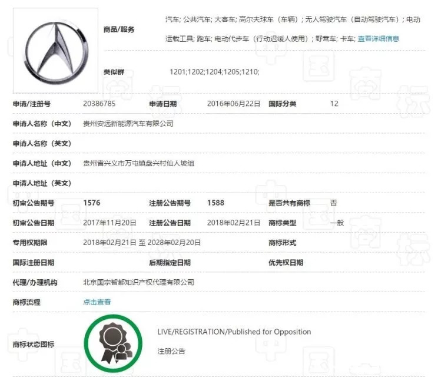Click agency name 北京国宗智都知识产权代理有限公司
This screenshot has height=377, width=438.
(x=138, y=282)
